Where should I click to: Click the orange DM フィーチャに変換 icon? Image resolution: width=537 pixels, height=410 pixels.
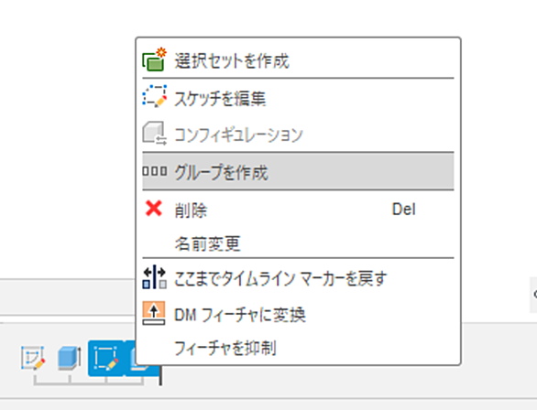tap(154, 313)
